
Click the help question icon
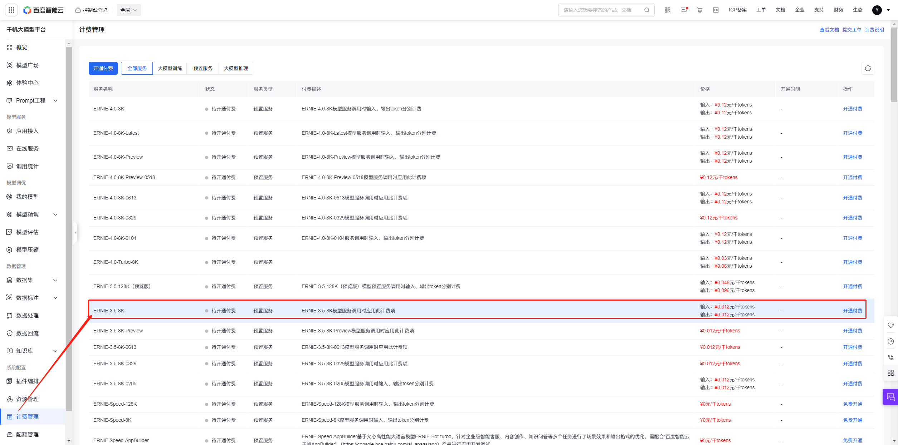point(891,341)
